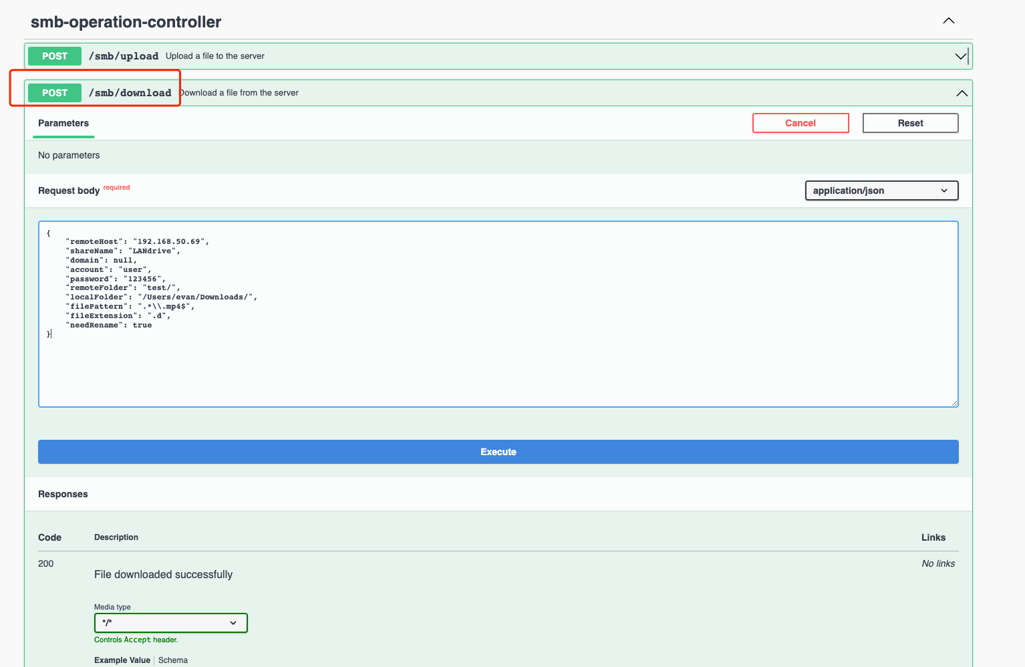This screenshot has height=667, width=1025.
Task: Collapse the /smb/download endpoint chevron
Action: [962, 93]
